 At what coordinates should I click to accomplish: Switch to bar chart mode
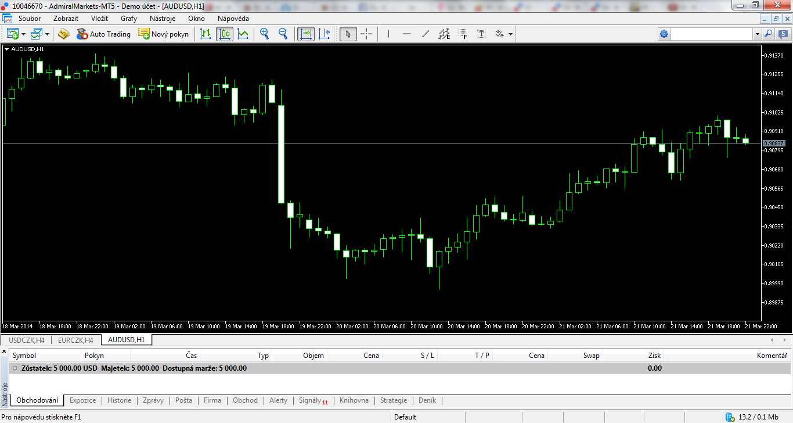click(206, 34)
